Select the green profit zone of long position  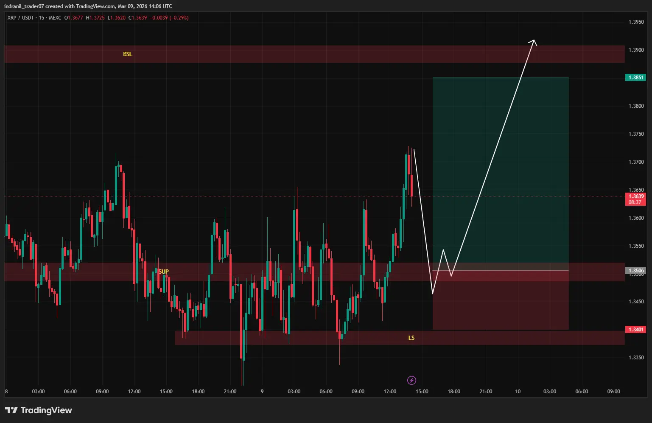coord(501,174)
